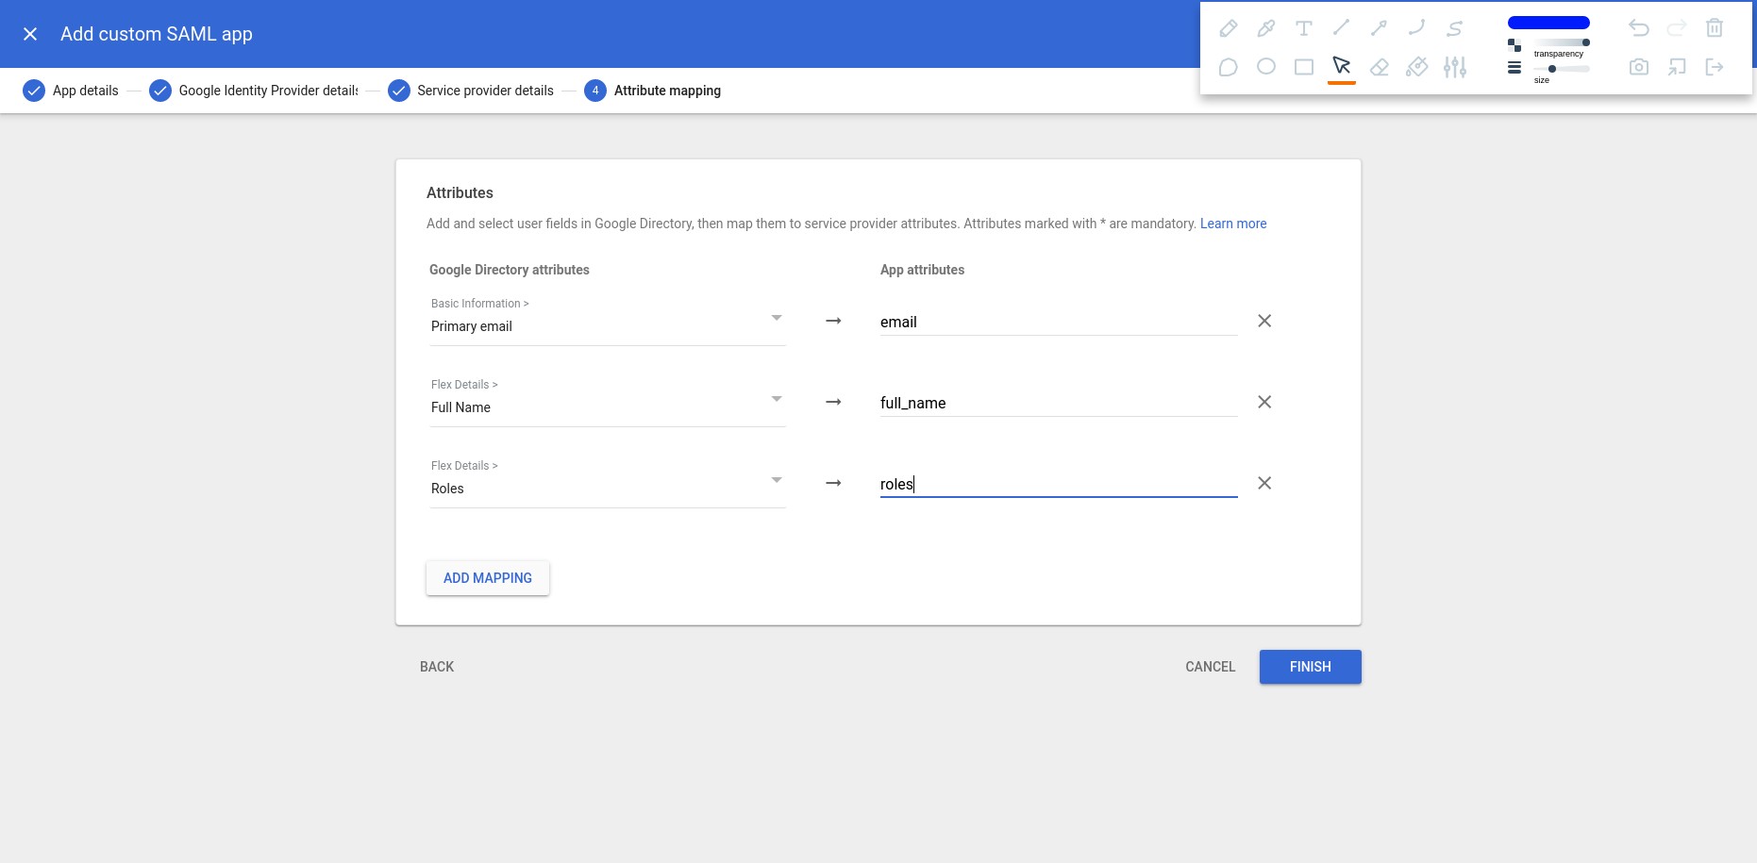
Task: Select the Attribute mapping step
Action: (652, 91)
